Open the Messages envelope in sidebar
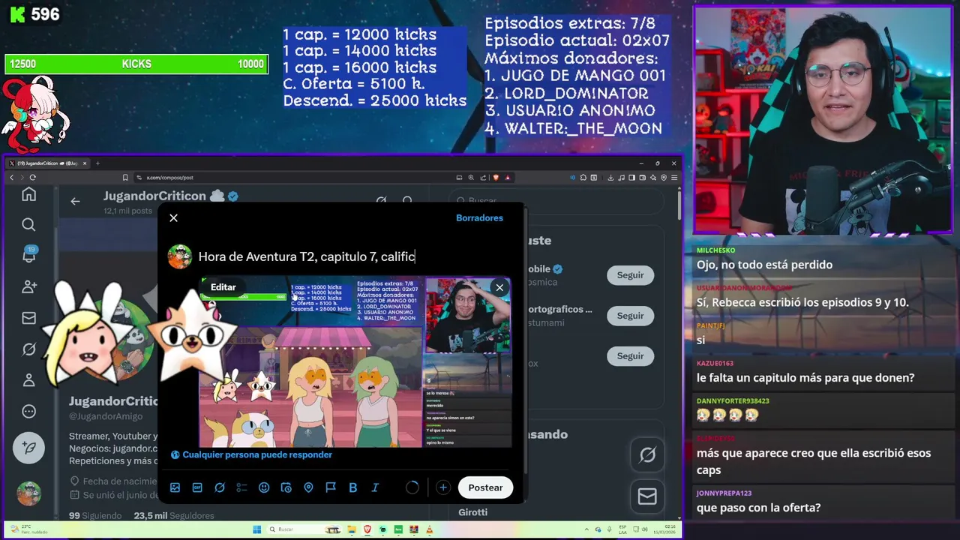Image resolution: width=960 pixels, height=540 pixels. click(x=28, y=318)
